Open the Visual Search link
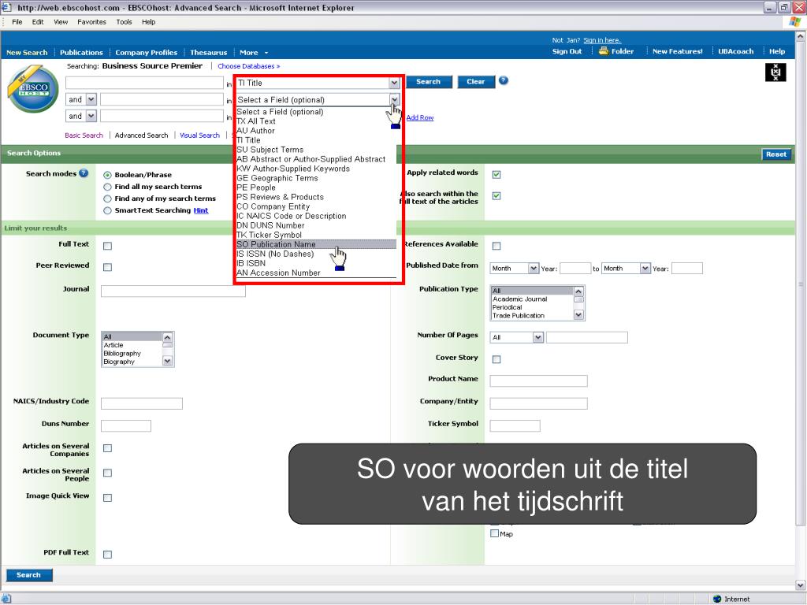 199,135
